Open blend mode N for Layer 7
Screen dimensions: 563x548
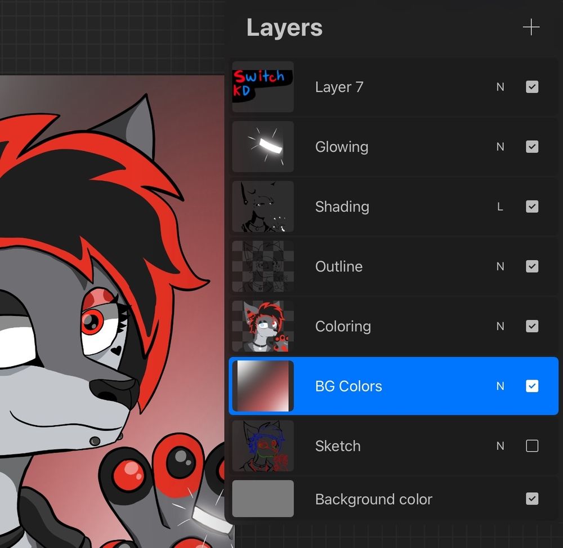pos(500,87)
